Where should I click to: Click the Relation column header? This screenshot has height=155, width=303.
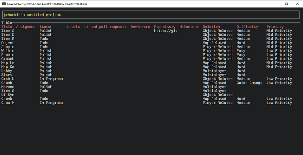211,27
